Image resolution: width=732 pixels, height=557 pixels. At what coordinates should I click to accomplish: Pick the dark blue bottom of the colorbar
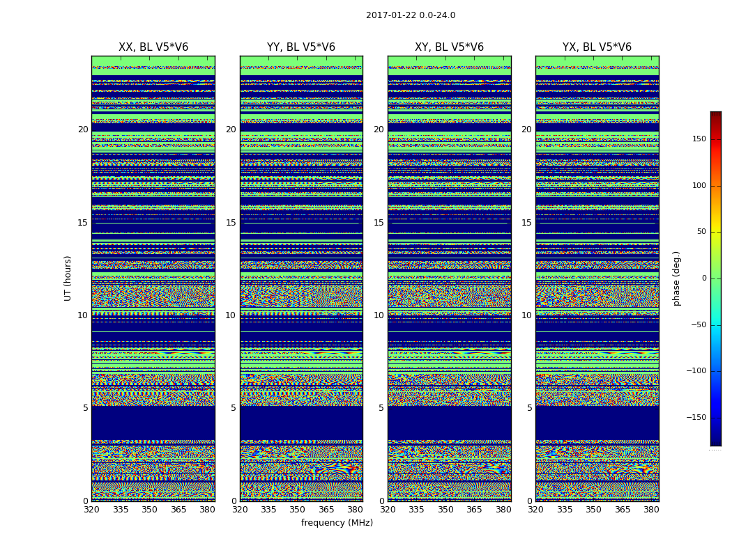[715, 441]
